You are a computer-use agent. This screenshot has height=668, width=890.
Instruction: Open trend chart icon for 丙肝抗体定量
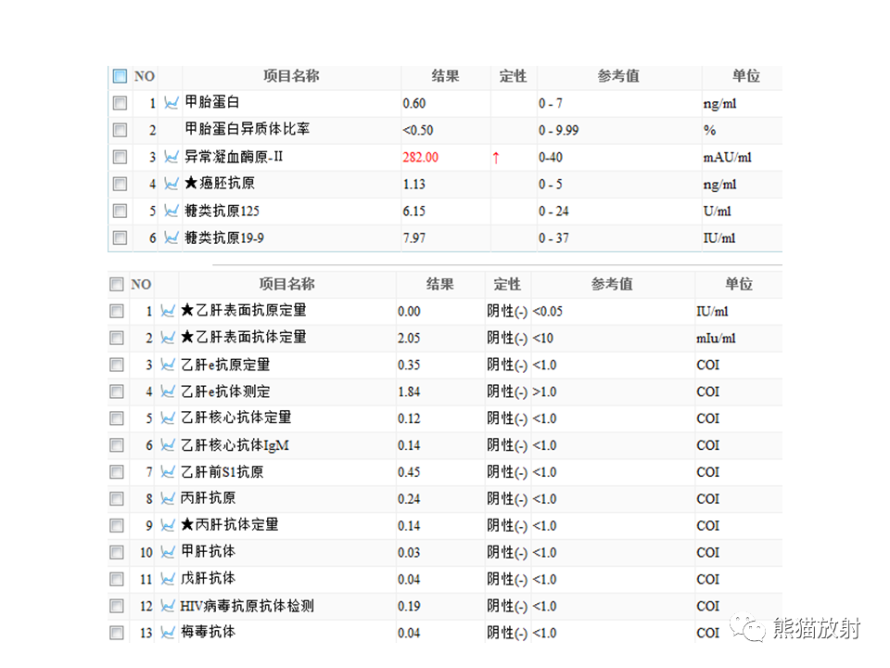pyautogui.click(x=168, y=525)
